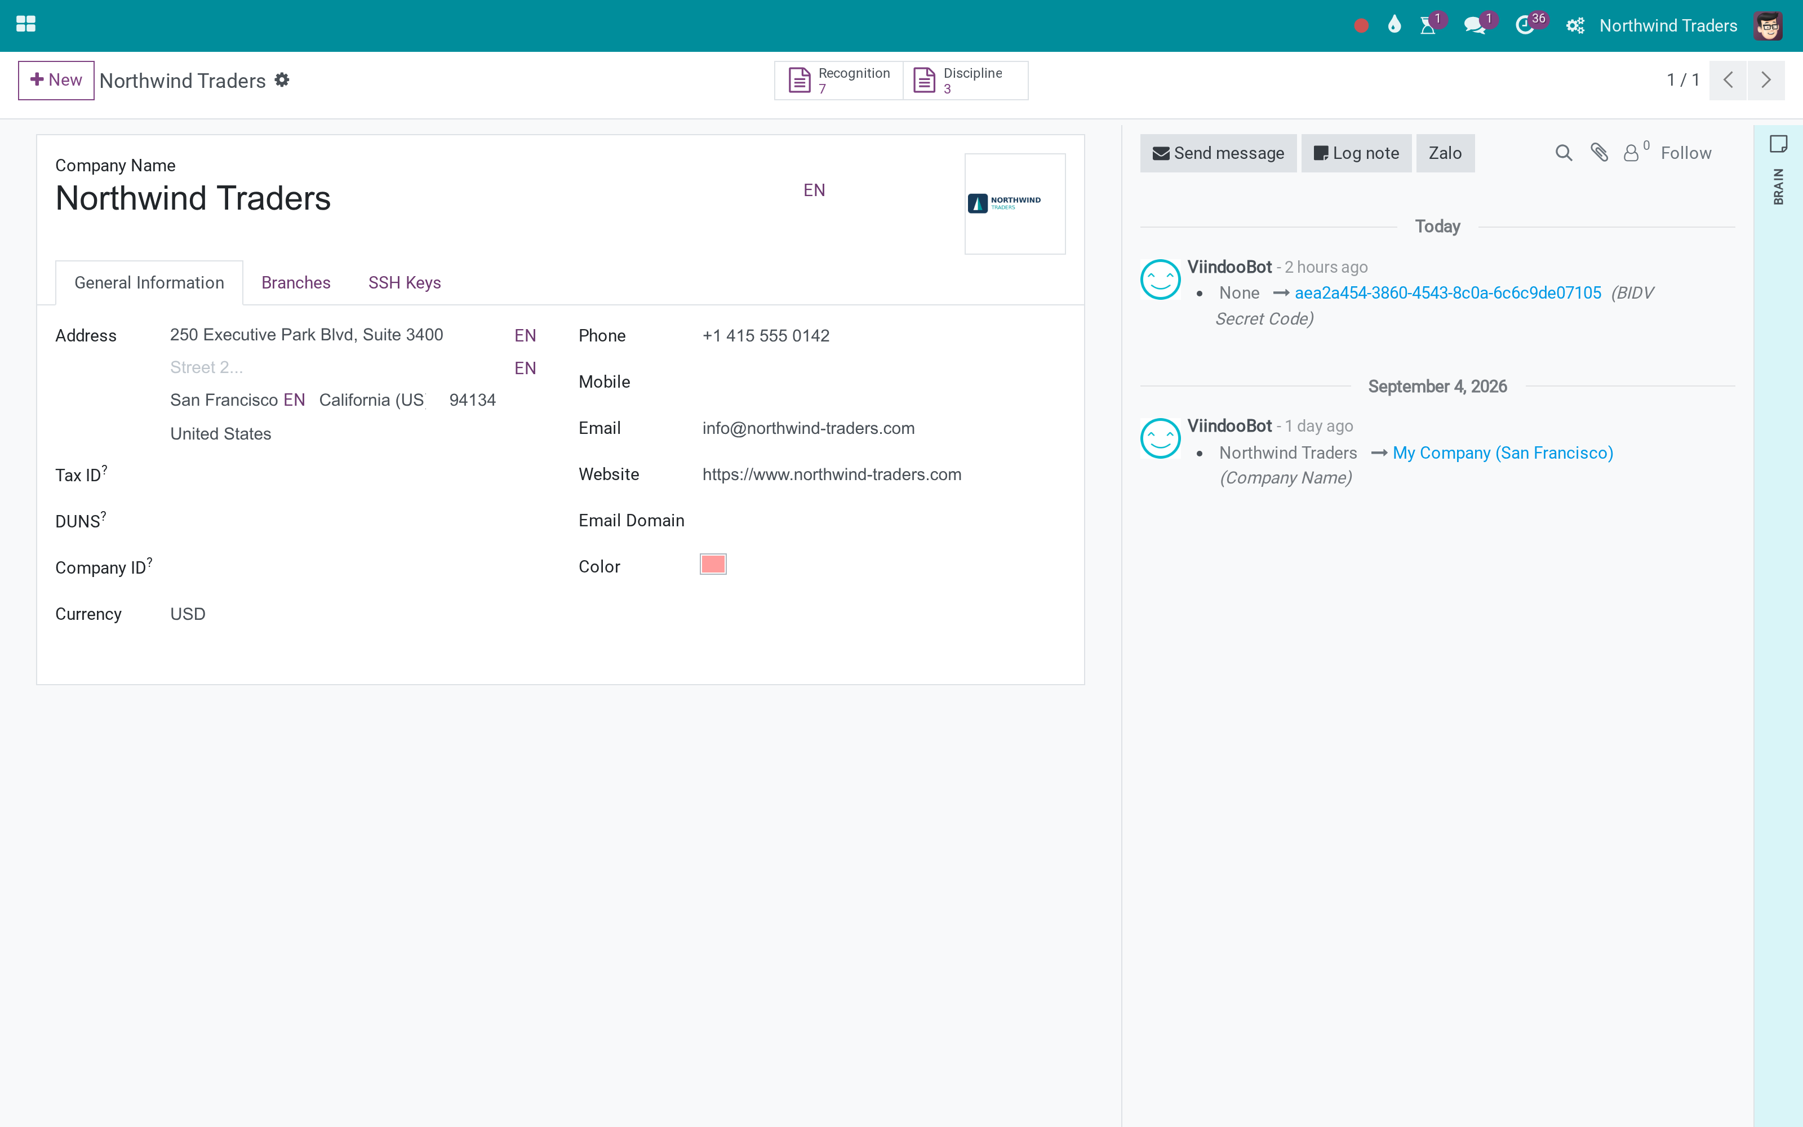Open the Brain notes side panel
The image size is (1803, 1127).
pos(1778,171)
